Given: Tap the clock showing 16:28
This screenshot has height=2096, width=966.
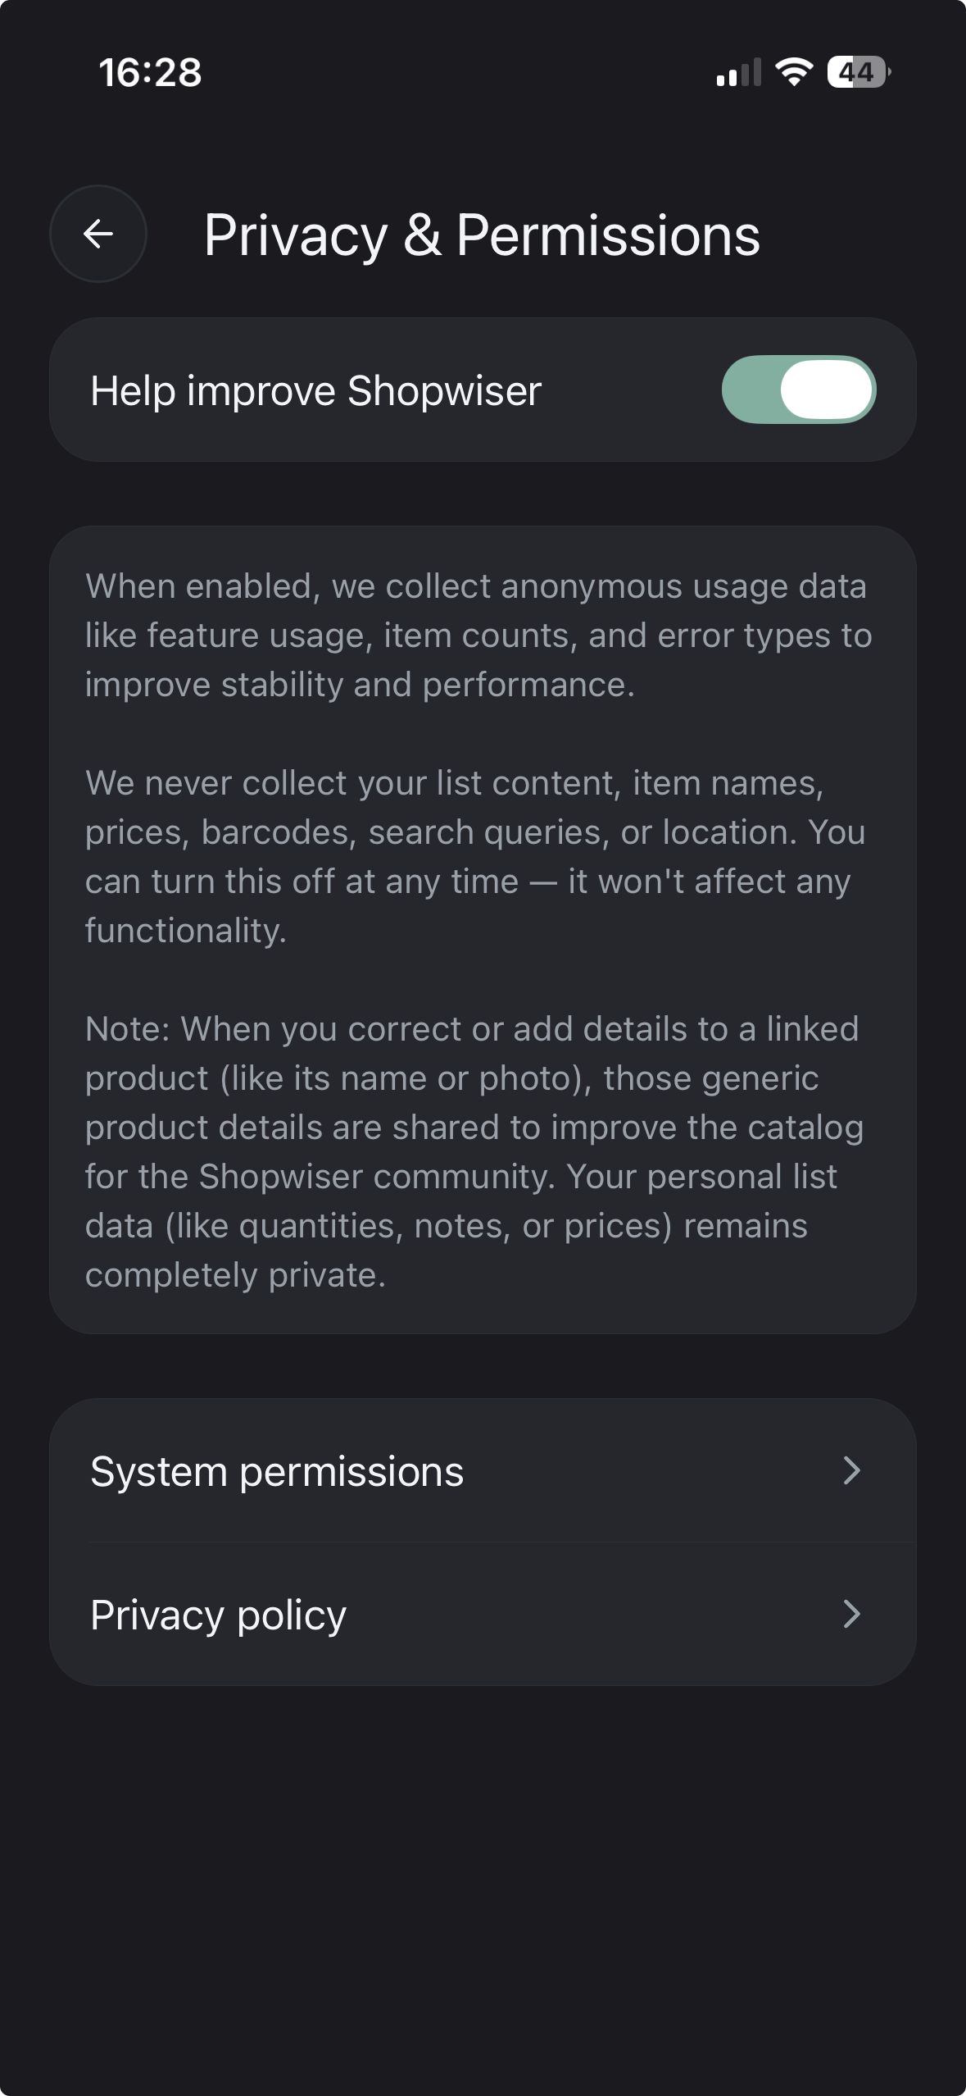Looking at the screenshot, I should (x=151, y=73).
